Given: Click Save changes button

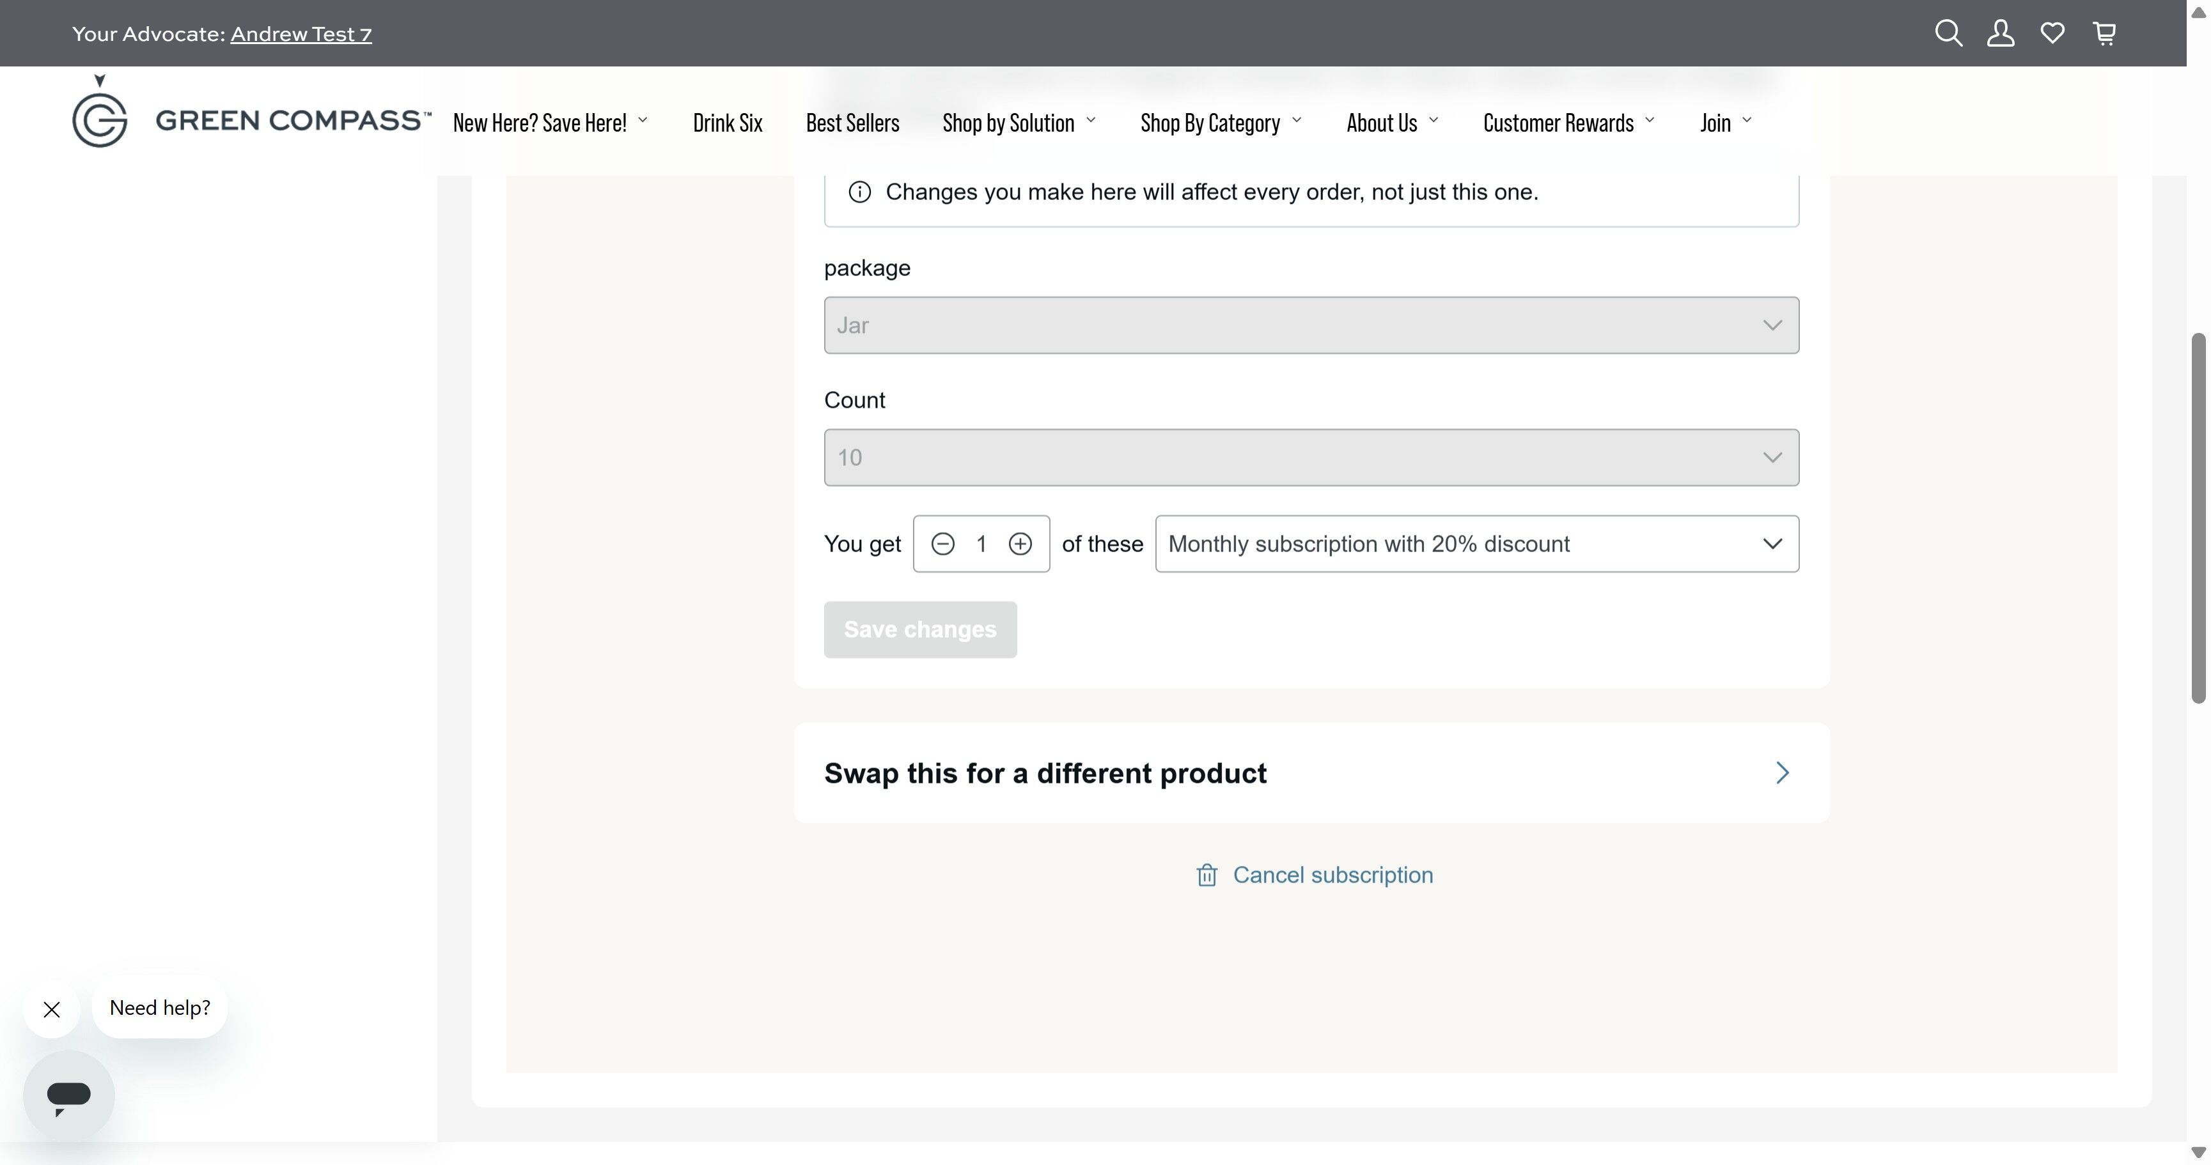Looking at the screenshot, I should pyautogui.click(x=920, y=629).
